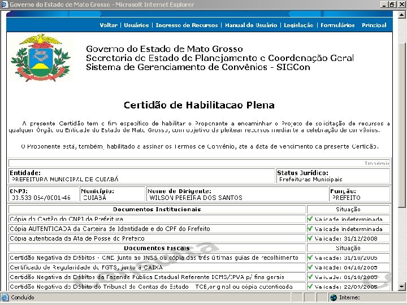This screenshot has height=305, width=407.
Task: Click green check for Regularidade do FGTS row
Action: pyautogui.click(x=310, y=267)
